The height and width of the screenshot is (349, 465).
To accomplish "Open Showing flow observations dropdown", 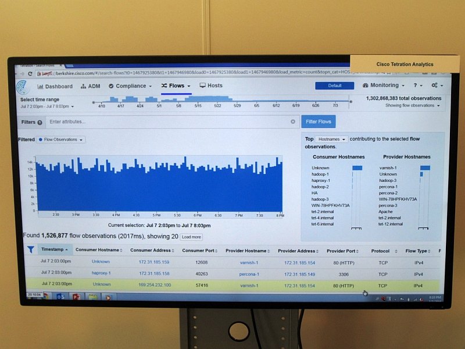I will pos(412,105).
